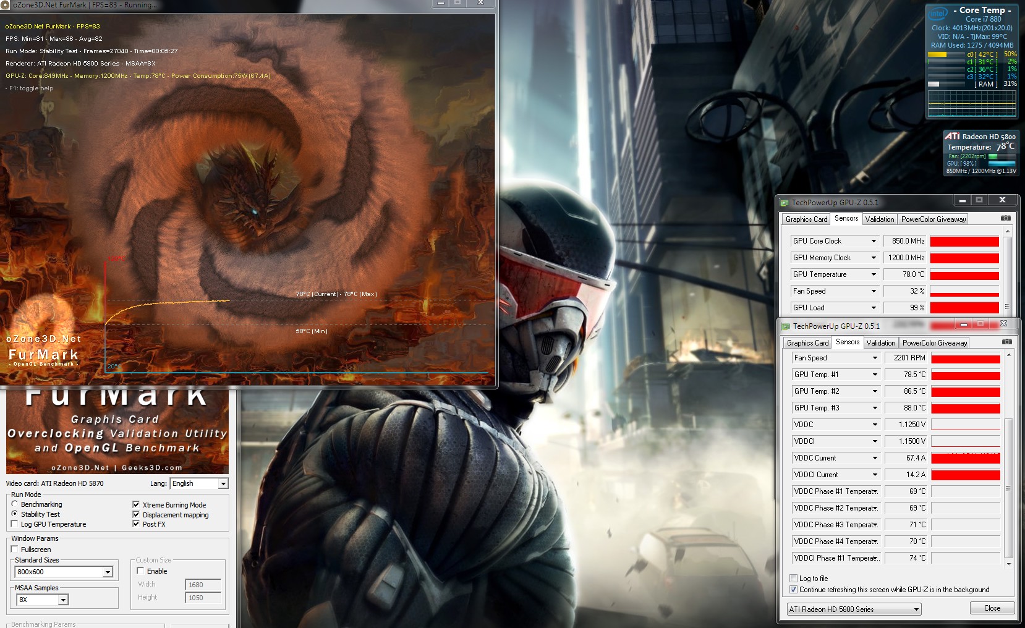Expand Fan Speed dropdown in upper GPU-Z

point(874,291)
